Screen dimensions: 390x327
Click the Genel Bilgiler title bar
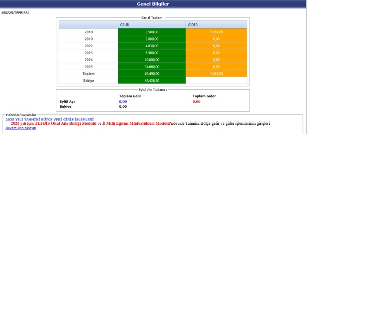click(x=153, y=4)
